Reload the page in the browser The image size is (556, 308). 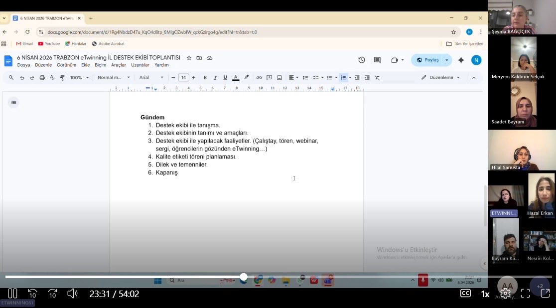(x=27, y=32)
